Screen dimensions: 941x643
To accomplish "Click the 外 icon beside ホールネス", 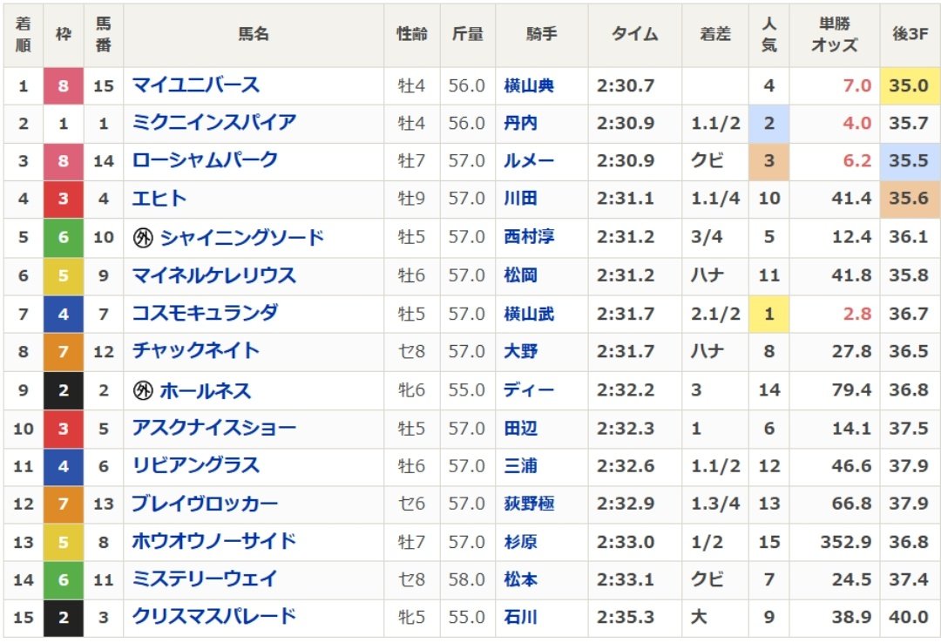I will pyautogui.click(x=143, y=391).
